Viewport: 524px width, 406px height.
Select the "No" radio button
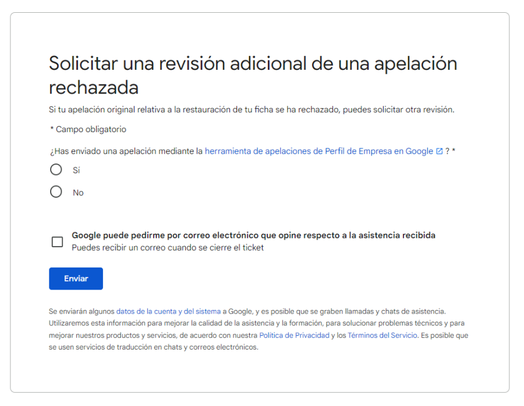[56, 192]
